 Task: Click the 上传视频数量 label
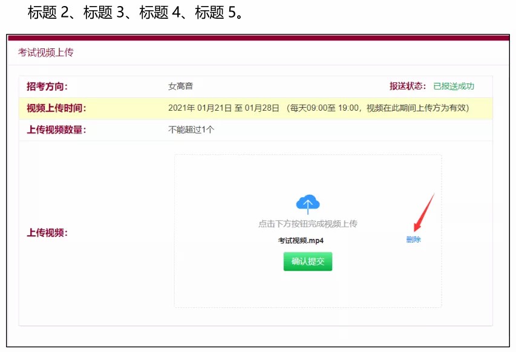56,129
